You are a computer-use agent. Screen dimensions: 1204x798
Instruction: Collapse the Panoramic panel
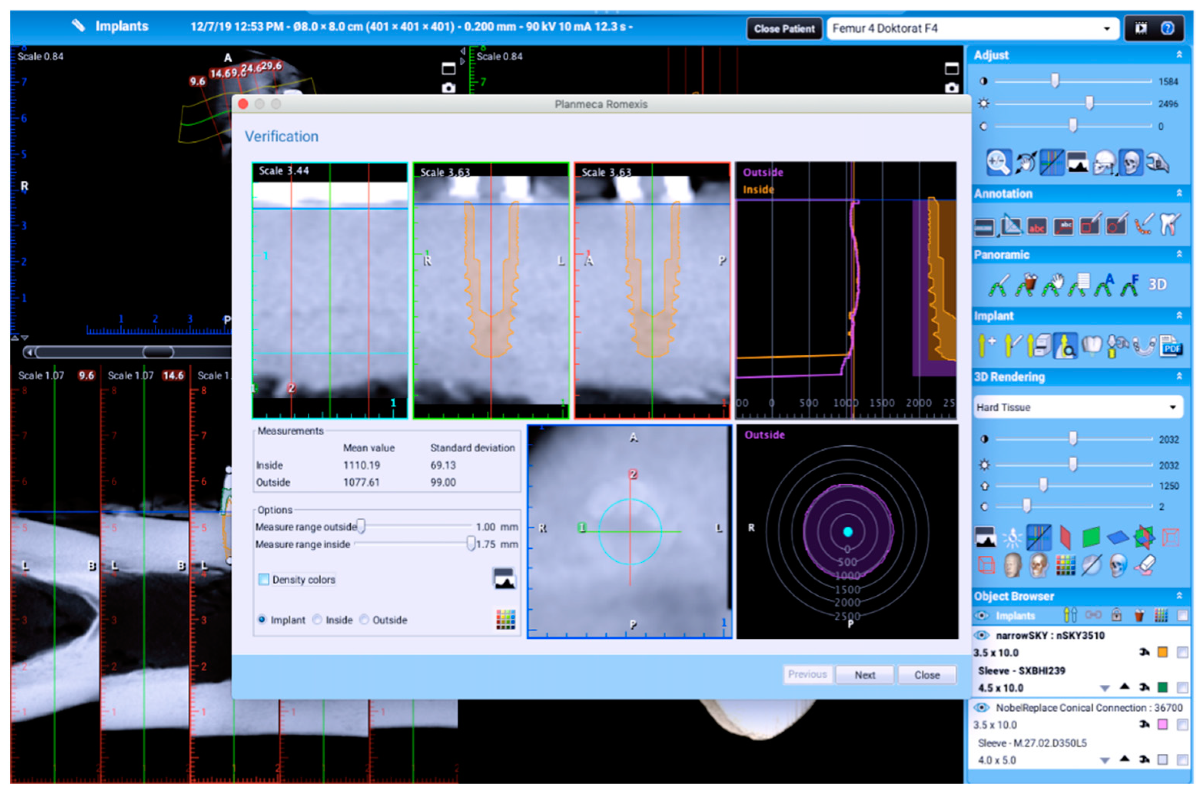pyautogui.click(x=1179, y=254)
